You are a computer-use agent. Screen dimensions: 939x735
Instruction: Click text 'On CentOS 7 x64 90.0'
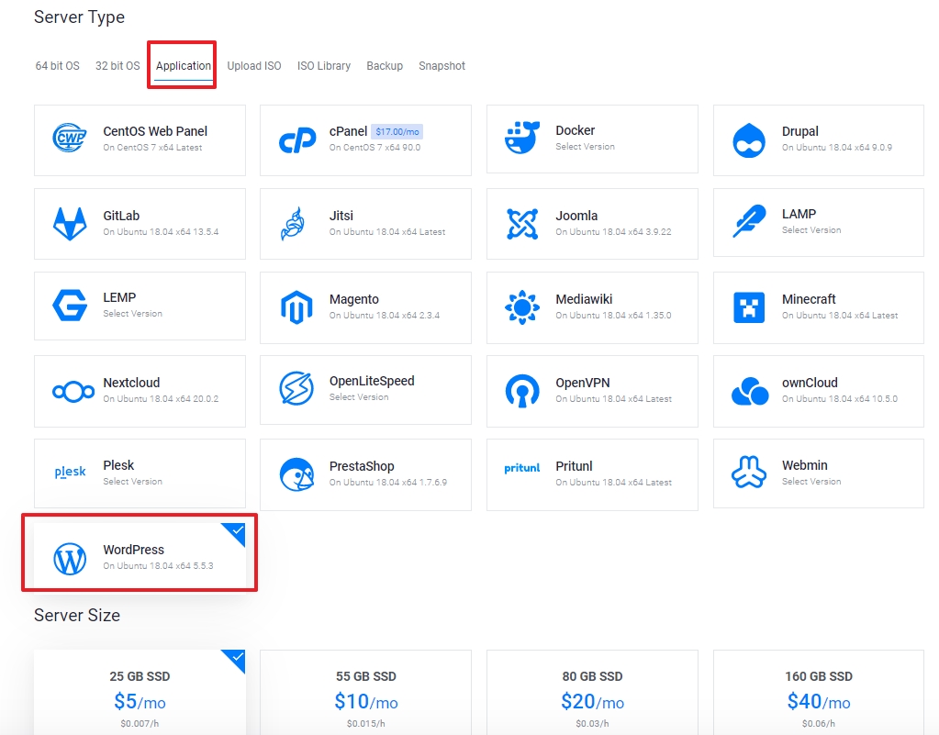pyautogui.click(x=374, y=147)
